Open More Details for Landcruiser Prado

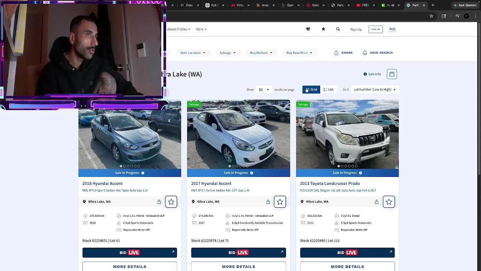click(347, 266)
